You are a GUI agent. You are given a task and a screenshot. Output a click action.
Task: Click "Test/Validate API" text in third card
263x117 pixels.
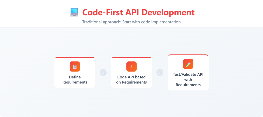click(188, 74)
